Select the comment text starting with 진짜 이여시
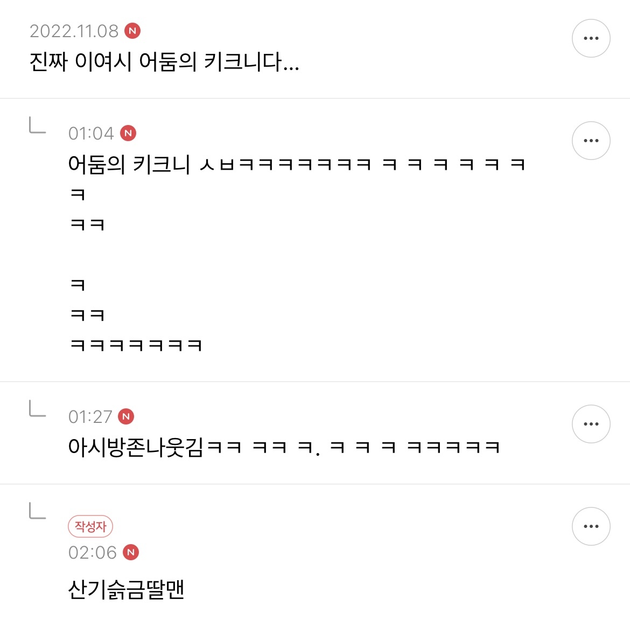 click(164, 63)
